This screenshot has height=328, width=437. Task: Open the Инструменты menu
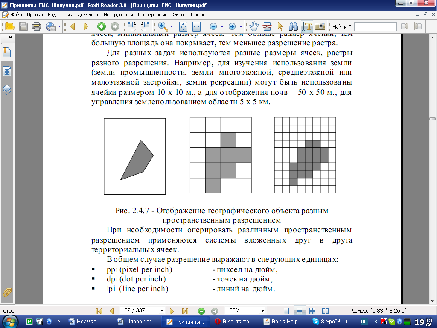118,15
